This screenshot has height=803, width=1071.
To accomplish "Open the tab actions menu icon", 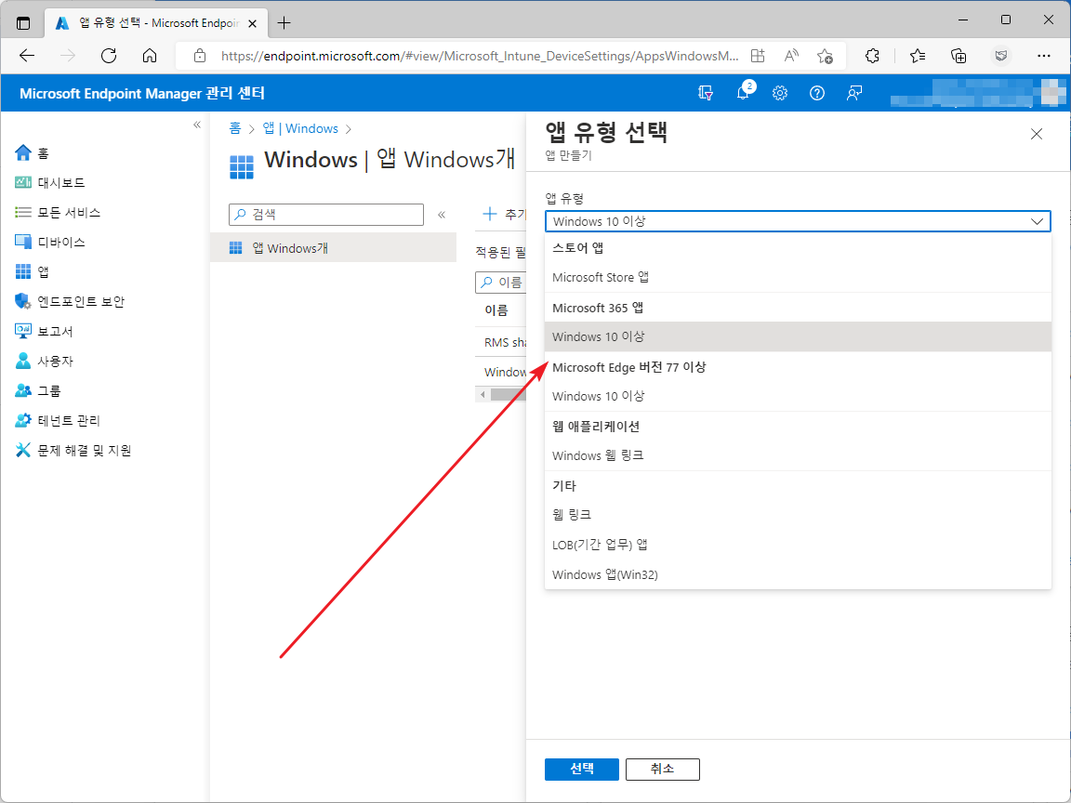I will (x=23, y=23).
